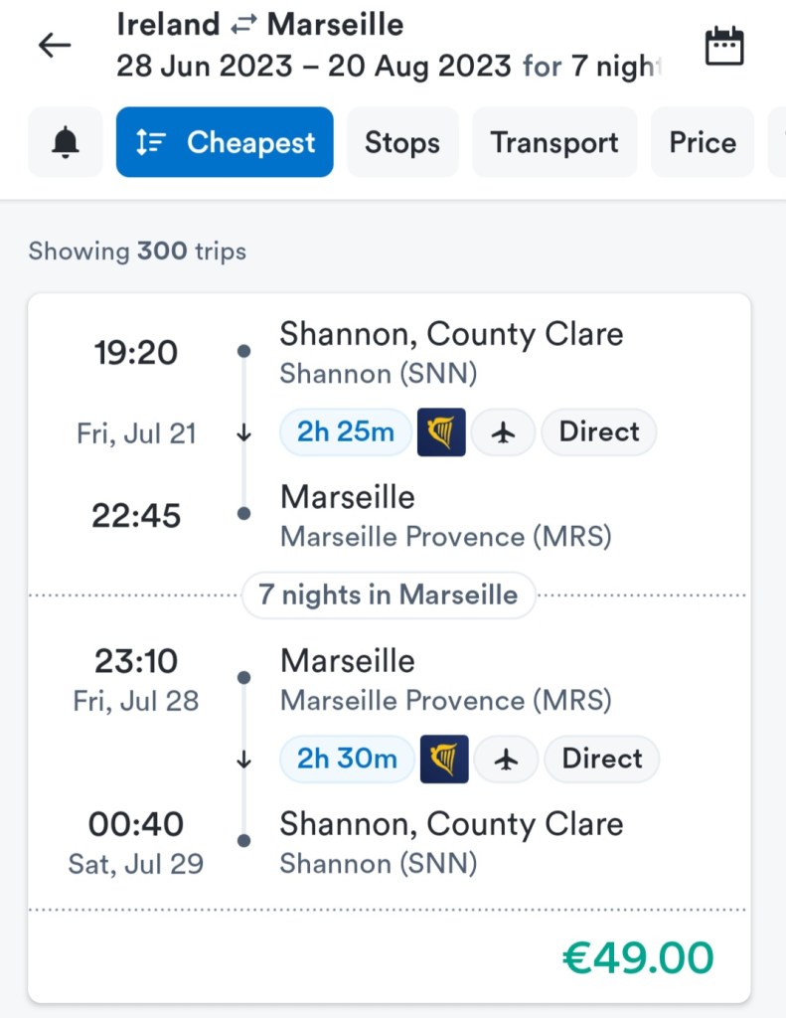
Task: Tap airplane icon on return leg
Action: [x=507, y=759]
